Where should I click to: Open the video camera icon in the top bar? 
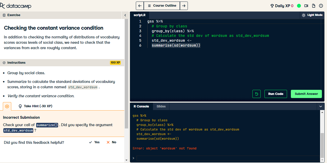coord(306,5)
